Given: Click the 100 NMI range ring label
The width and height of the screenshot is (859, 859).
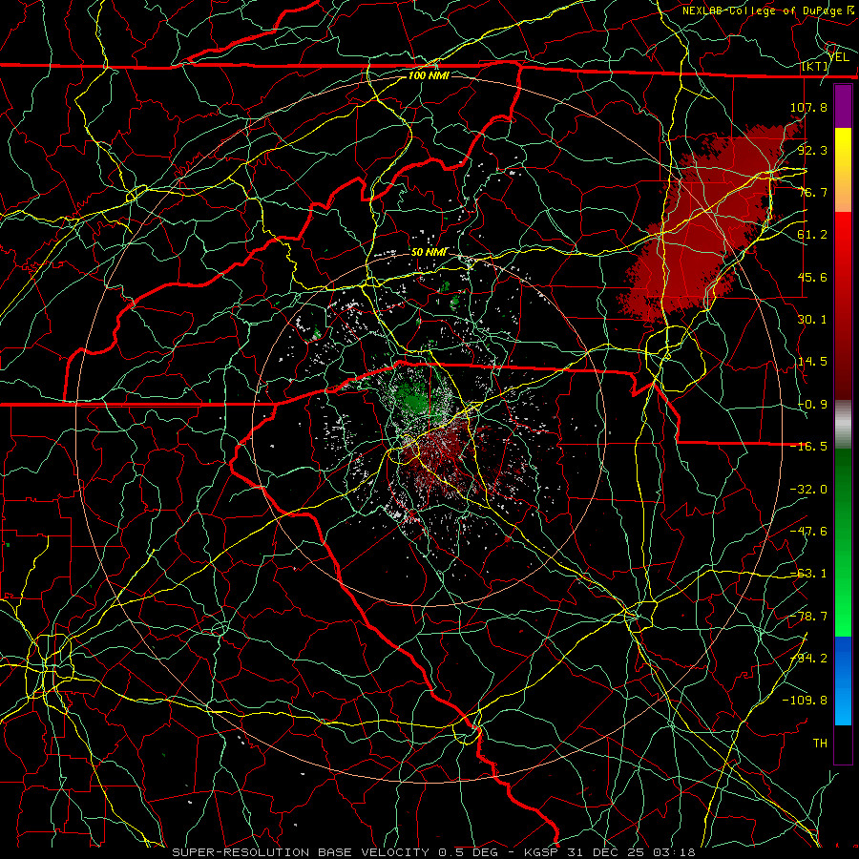Looking at the screenshot, I should click(429, 75).
